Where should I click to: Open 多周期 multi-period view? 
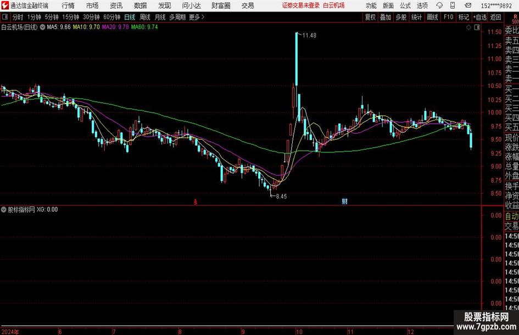click(x=177, y=17)
